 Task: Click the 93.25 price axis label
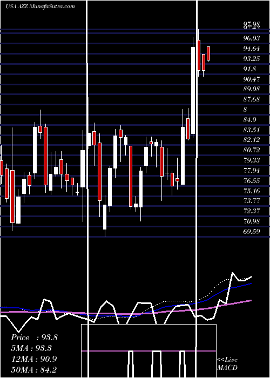point(252,59)
